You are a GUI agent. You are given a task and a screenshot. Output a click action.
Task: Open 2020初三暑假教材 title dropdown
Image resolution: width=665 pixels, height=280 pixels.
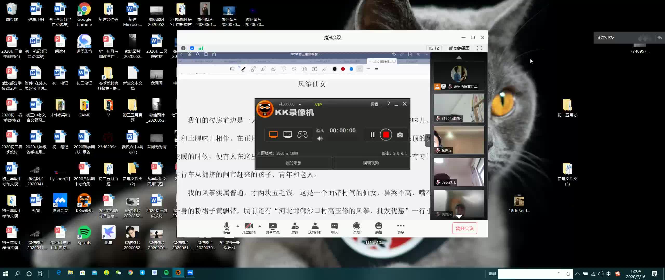[x=305, y=54]
